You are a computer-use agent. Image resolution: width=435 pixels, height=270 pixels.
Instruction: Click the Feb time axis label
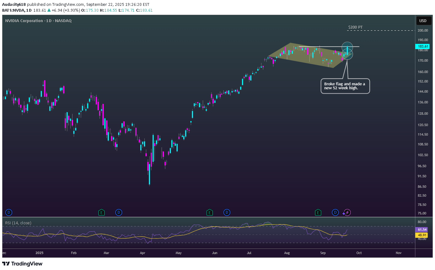74,253
